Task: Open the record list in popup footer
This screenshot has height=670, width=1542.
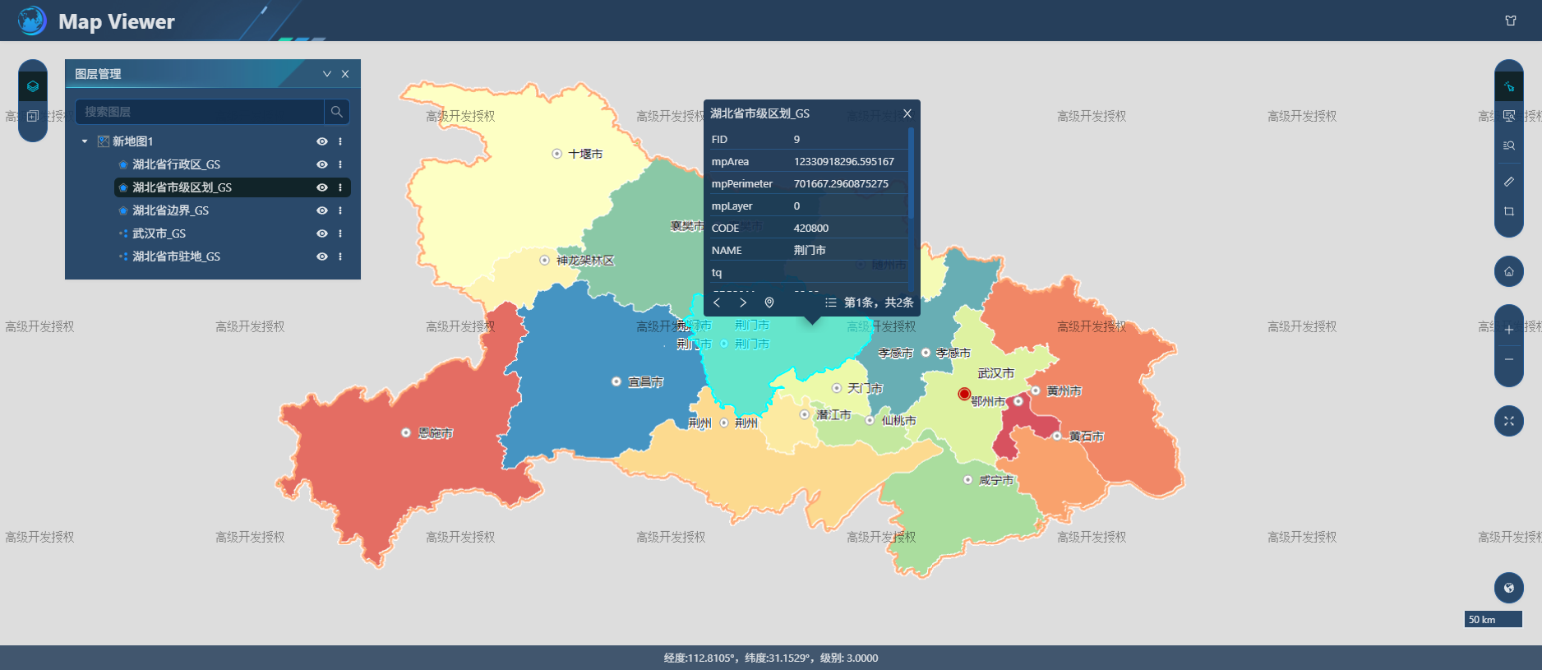Action: click(x=831, y=303)
